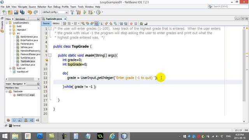The width and height of the screenshot is (249, 140).
Task: Click the Profile Project clock icon
Action: pyautogui.click(x=98, y=12)
